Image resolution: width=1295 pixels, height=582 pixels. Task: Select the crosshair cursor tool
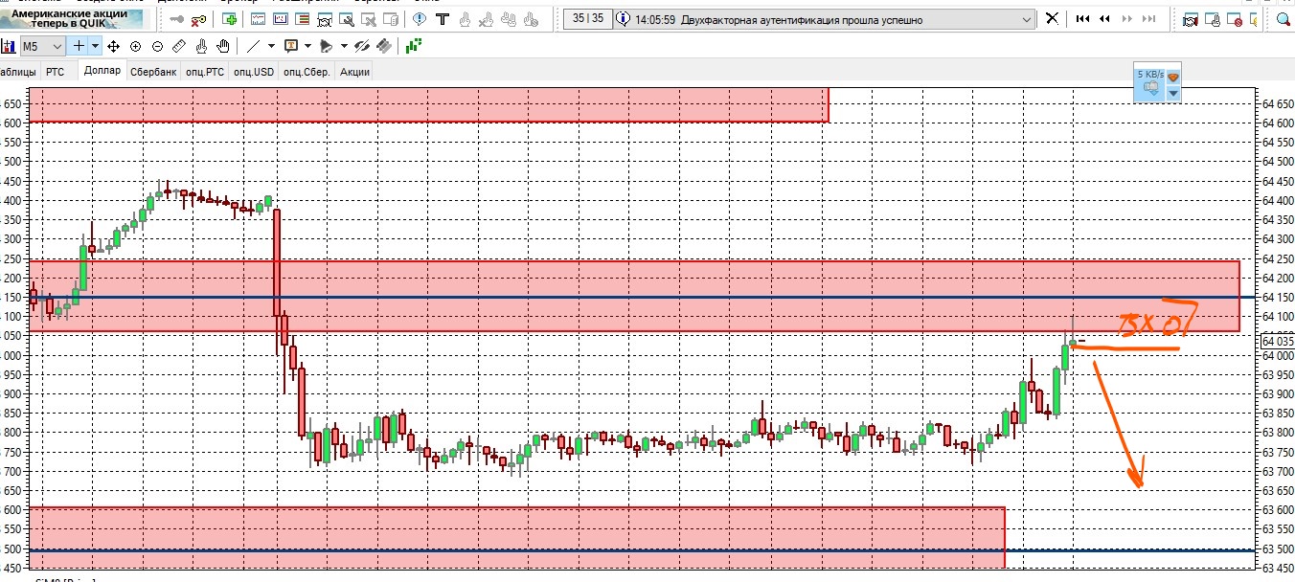coord(79,46)
